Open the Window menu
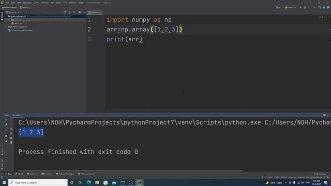 pos(72,3)
